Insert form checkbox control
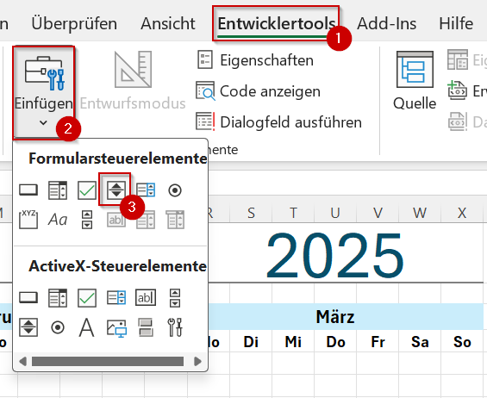The width and height of the screenshot is (487, 398). pos(87,190)
